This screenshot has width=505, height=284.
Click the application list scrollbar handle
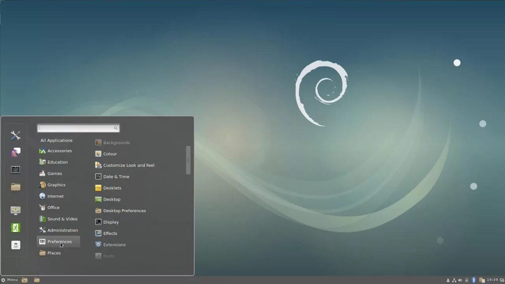[x=188, y=160]
